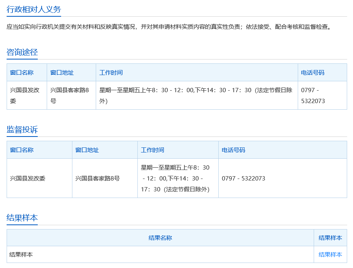Click the phone number in the 咨询途径 table

point(313,95)
